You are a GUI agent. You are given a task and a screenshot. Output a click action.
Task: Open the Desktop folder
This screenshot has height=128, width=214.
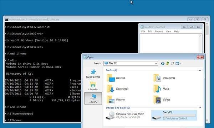point(116,78)
